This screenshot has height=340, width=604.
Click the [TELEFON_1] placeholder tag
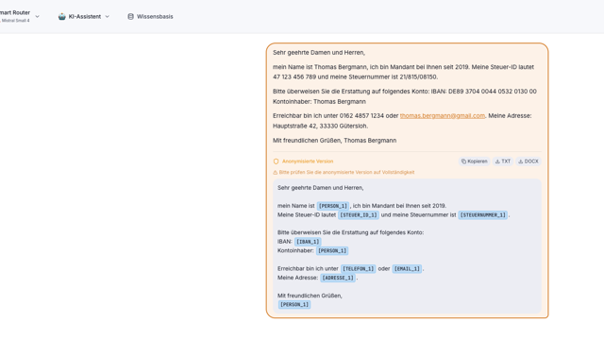pos(359,268)
